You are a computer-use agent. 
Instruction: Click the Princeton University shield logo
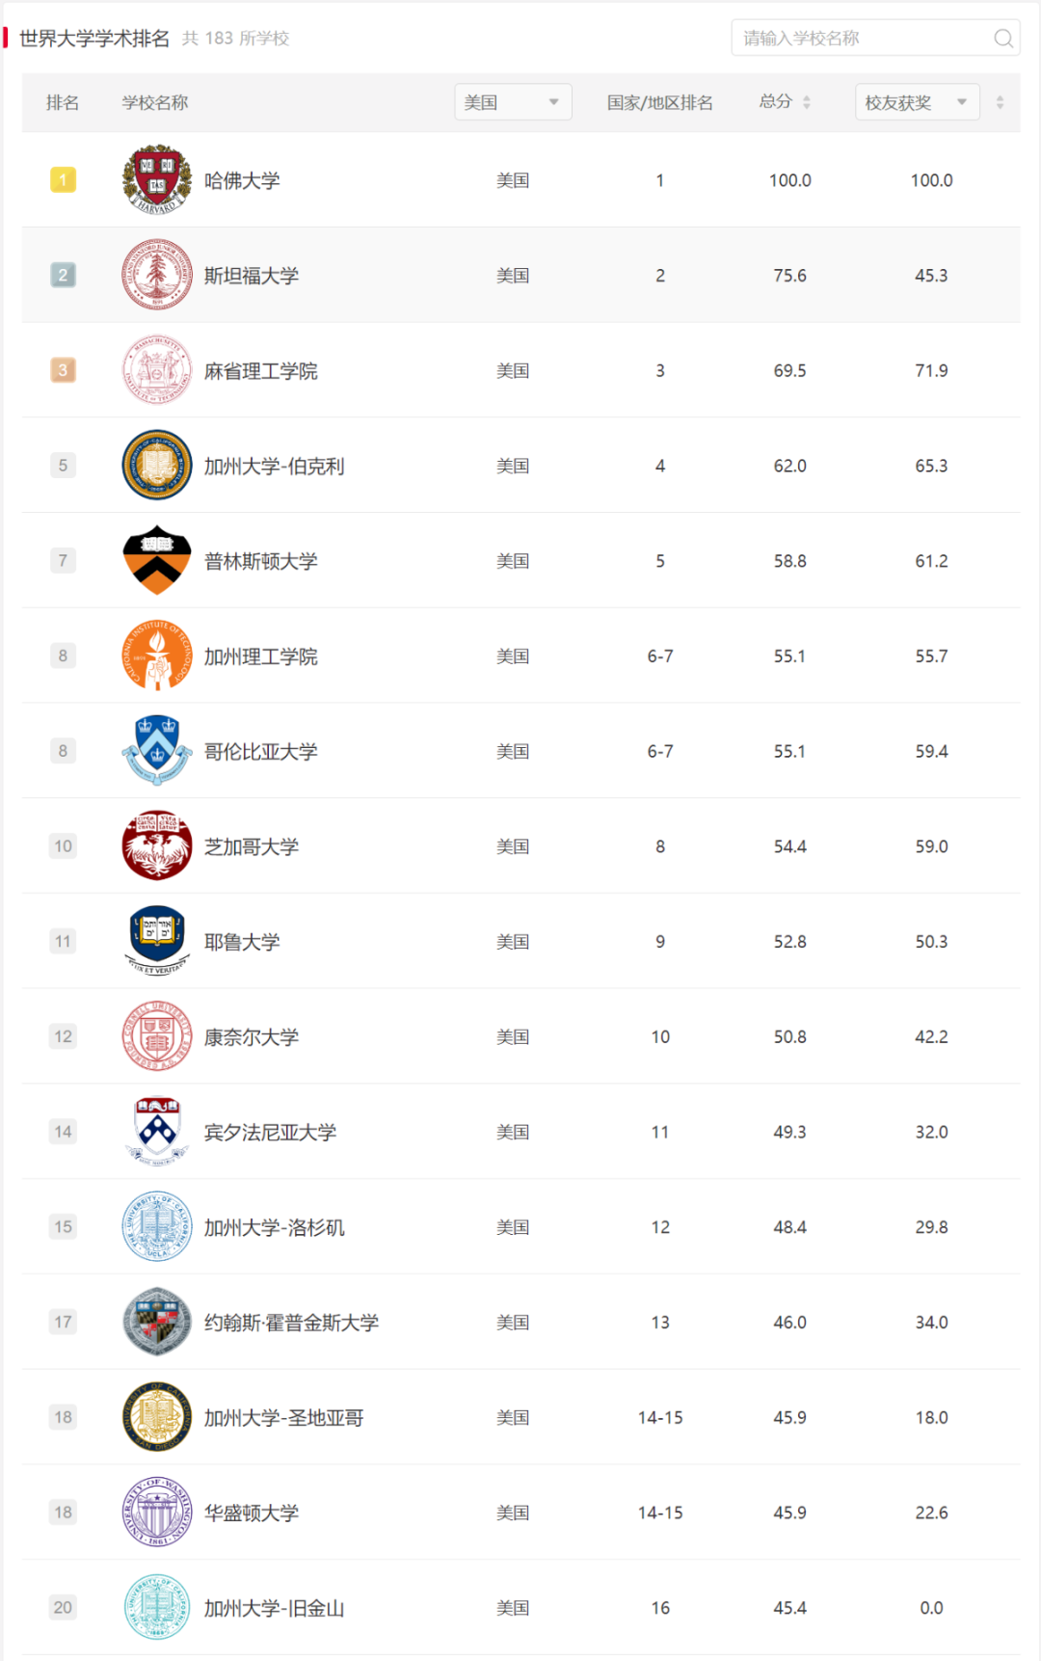point(157,560)
